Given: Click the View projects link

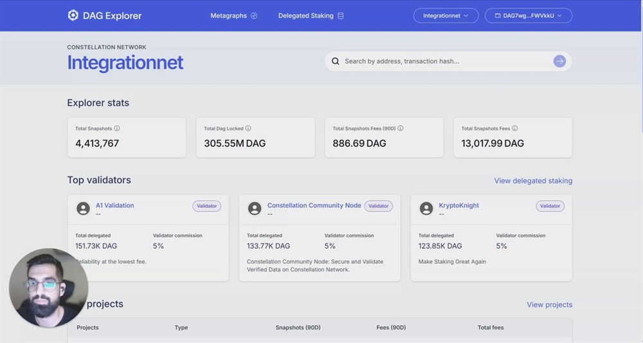Looking at the screenshot, I should [x=549, y=304].
